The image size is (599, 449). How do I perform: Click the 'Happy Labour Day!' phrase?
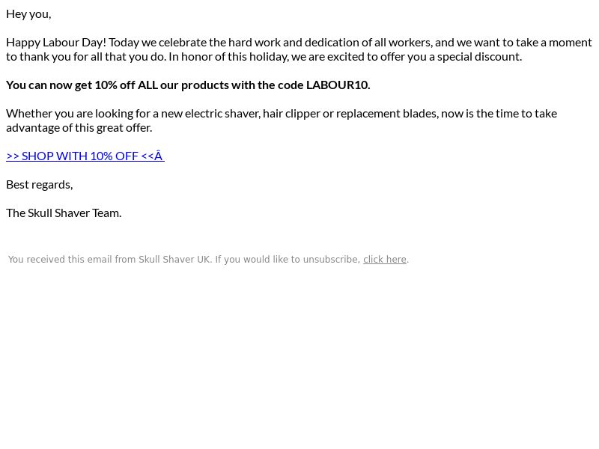tap(56, 43)
